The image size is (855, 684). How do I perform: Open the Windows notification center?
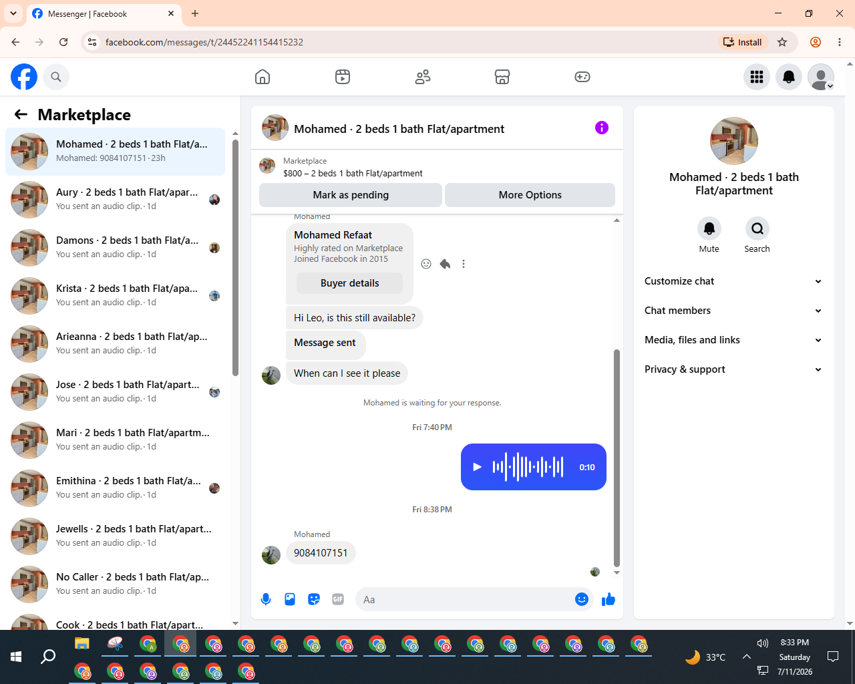tap(833, 657)
